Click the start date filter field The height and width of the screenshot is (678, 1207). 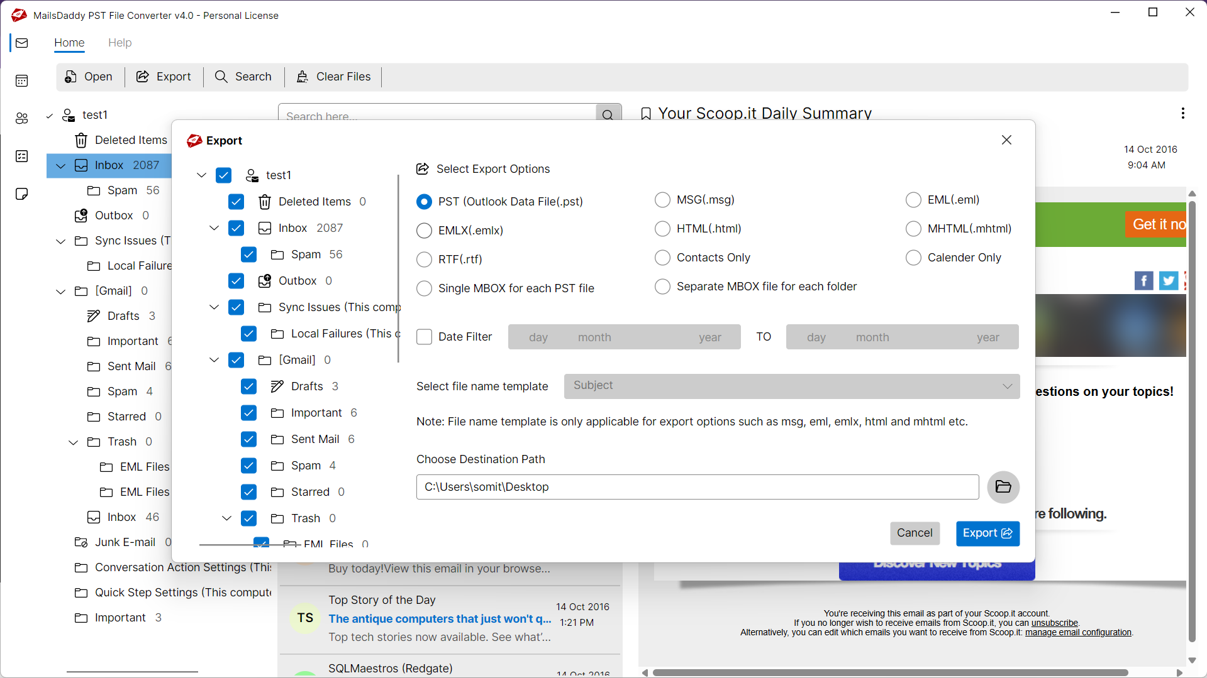point(624,337)
